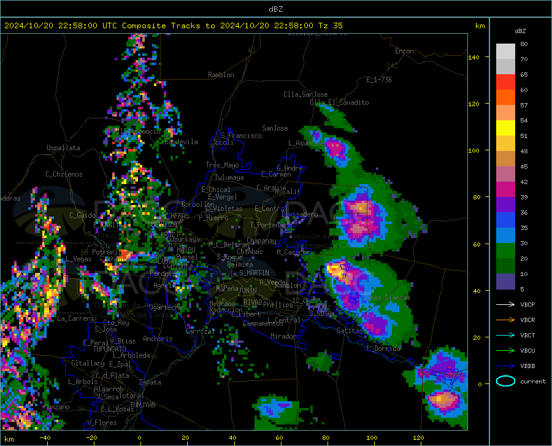Click the Anchoris place label

[x=158, y=339]
